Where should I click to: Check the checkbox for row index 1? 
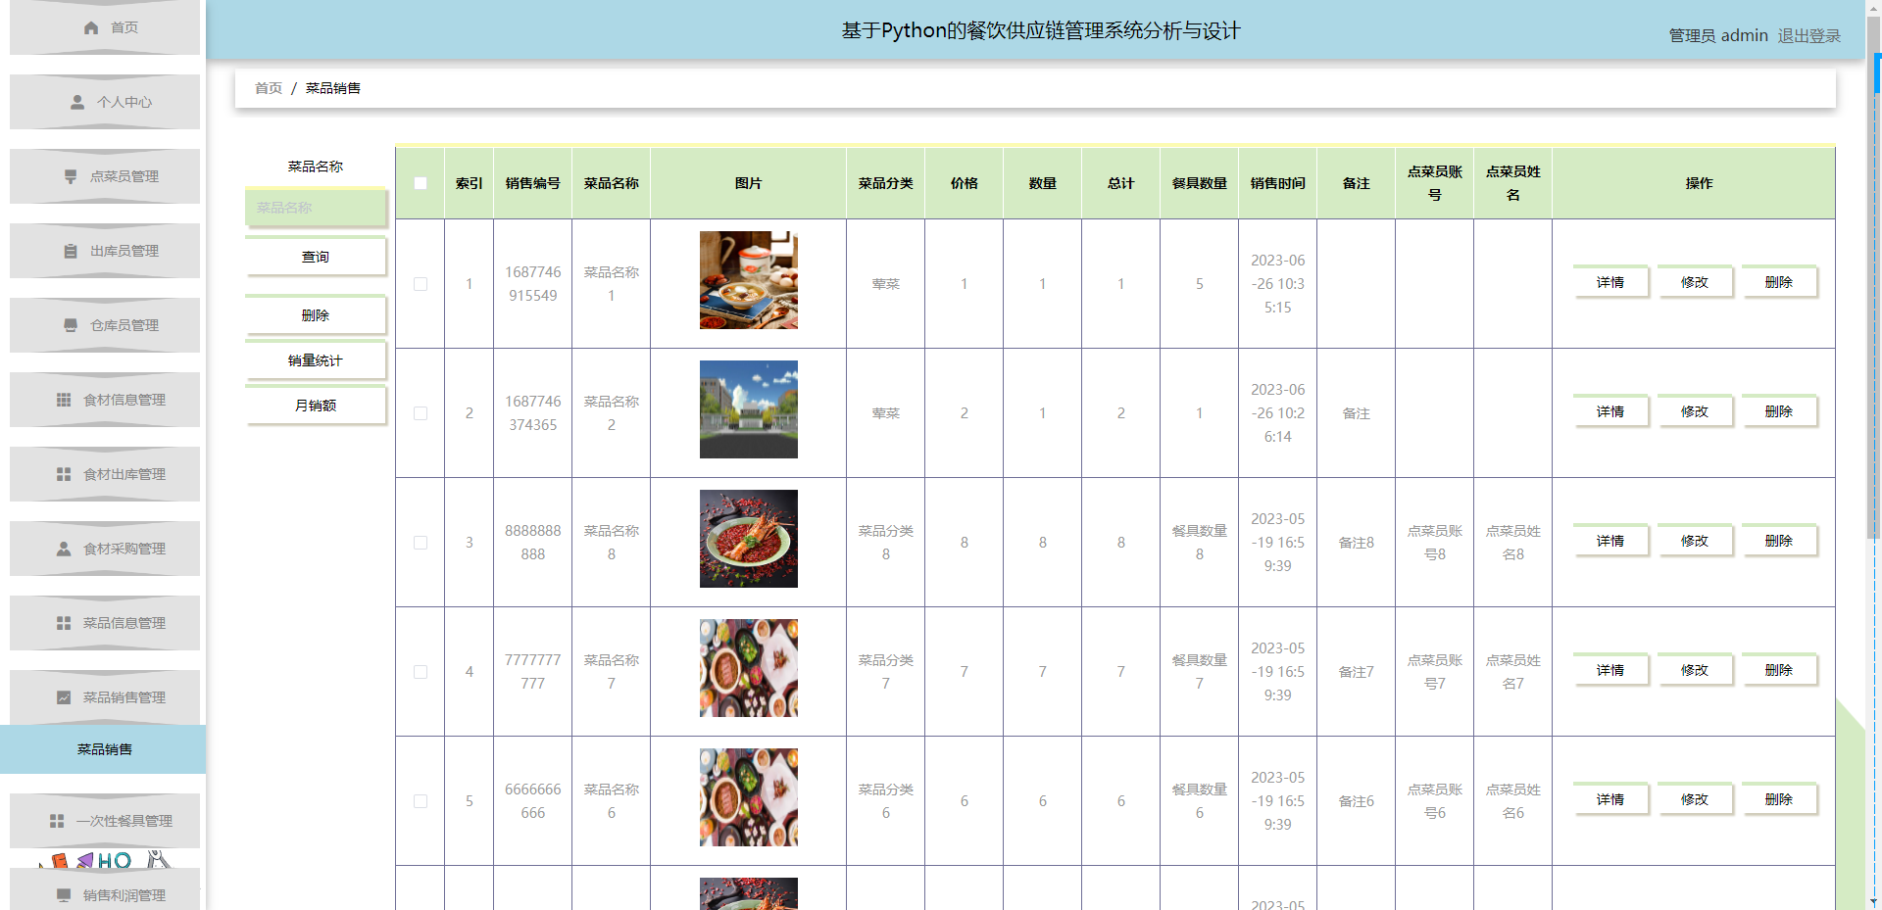coord(421,284)
